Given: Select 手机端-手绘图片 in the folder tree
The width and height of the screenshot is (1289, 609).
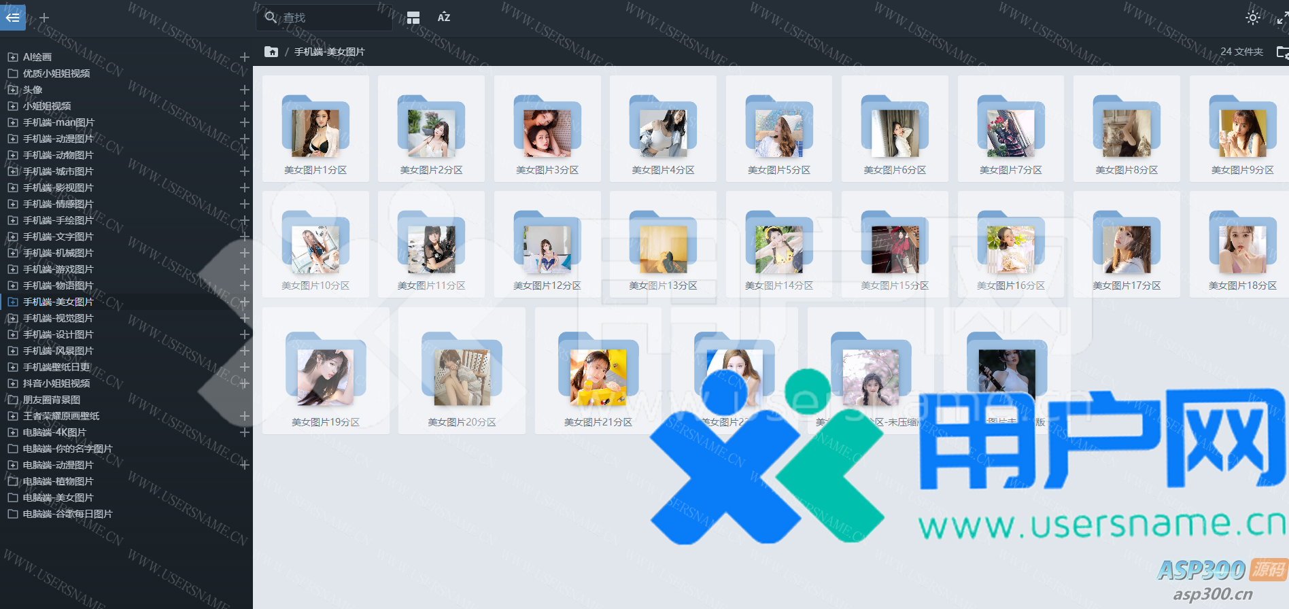Looking at the screenshot, I should 58,220.
